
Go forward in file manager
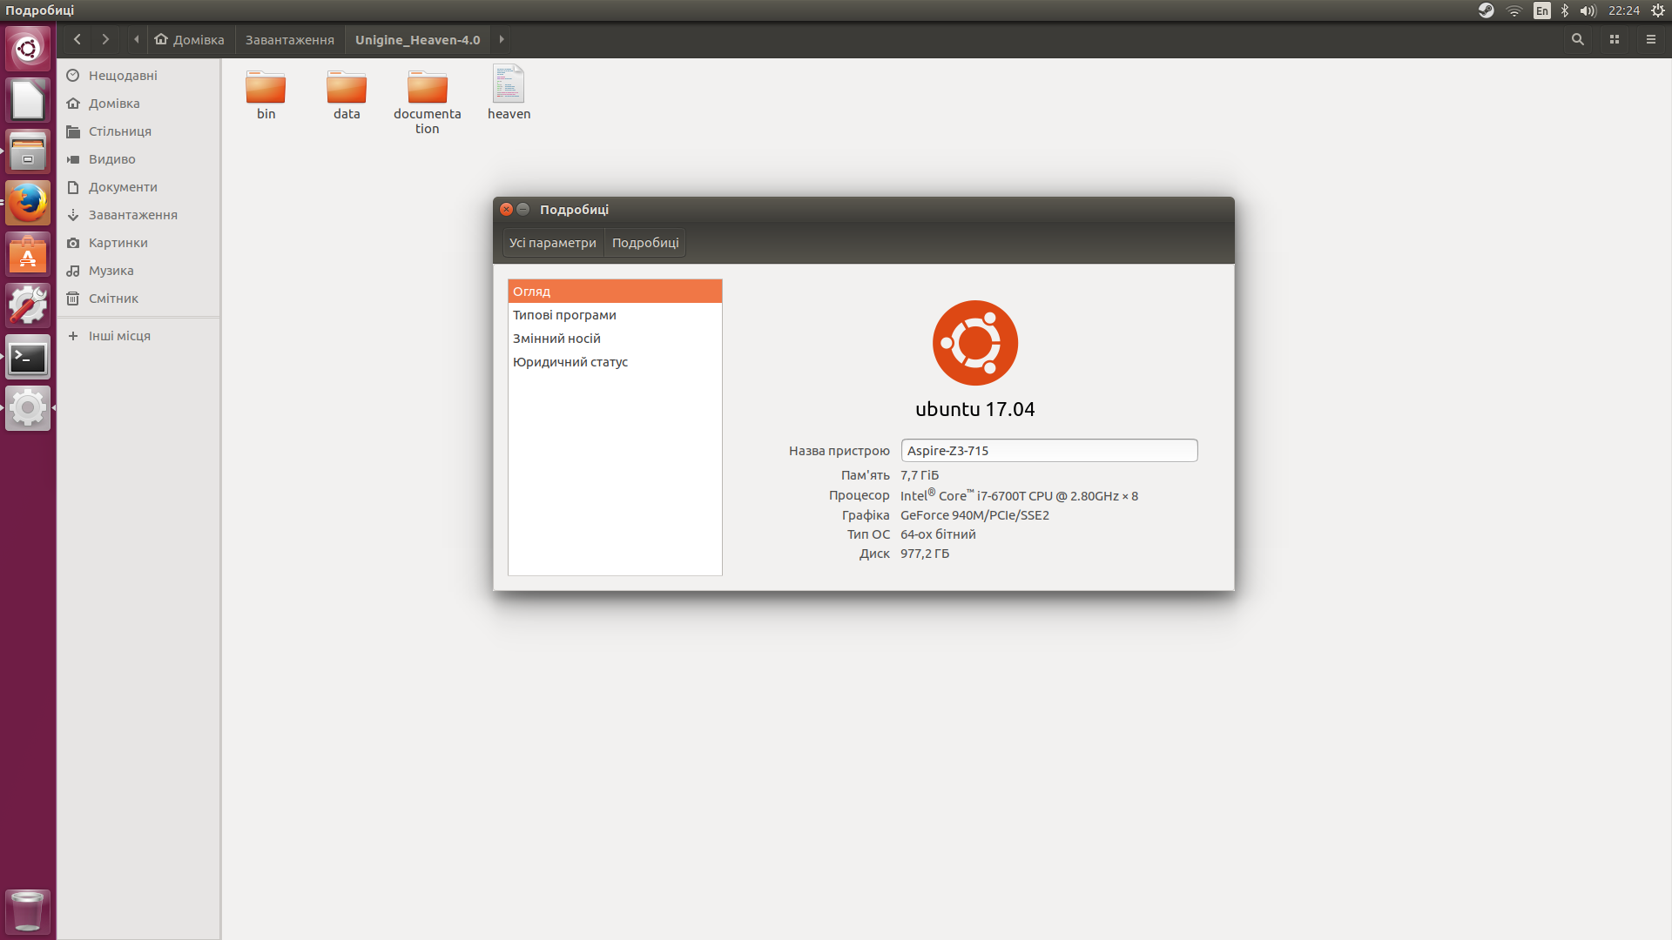point(105,39)
